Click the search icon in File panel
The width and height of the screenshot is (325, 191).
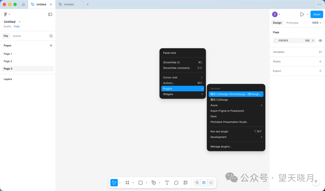pos(51,36)
